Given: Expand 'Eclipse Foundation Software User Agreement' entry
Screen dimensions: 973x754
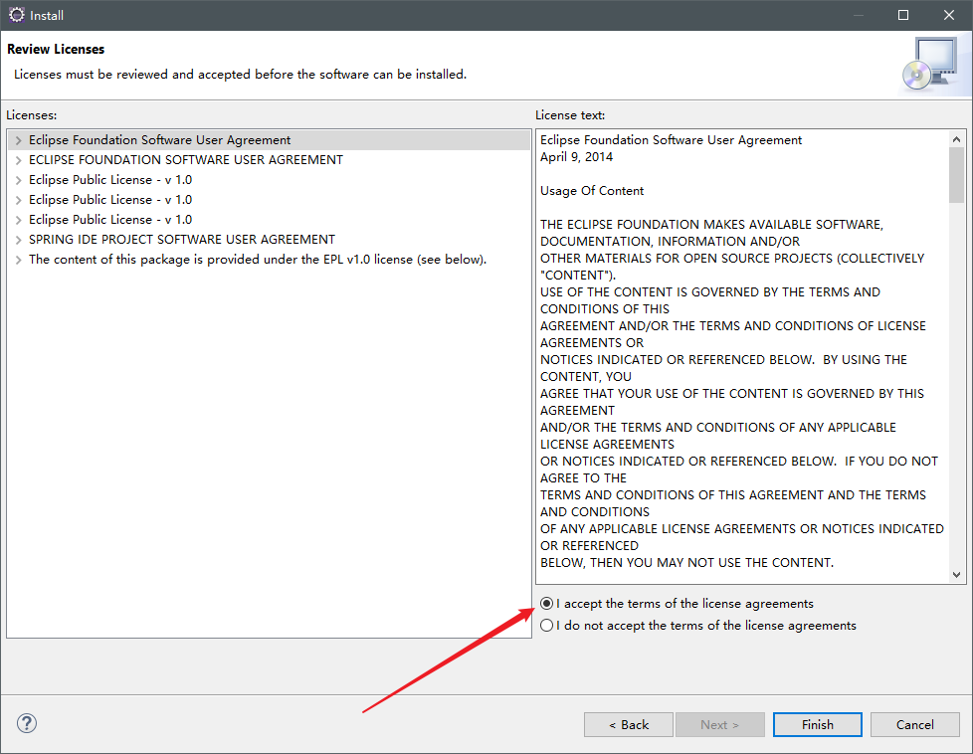Looking at the screenshot, I should pos(18,140).
